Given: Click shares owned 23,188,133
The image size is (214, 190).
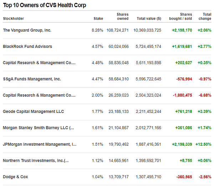Looking at the screenshot, I should [118, 111].
